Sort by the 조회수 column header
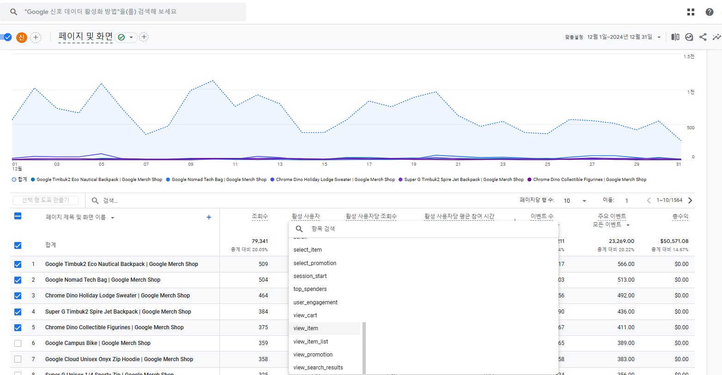 tap(260, 216)
